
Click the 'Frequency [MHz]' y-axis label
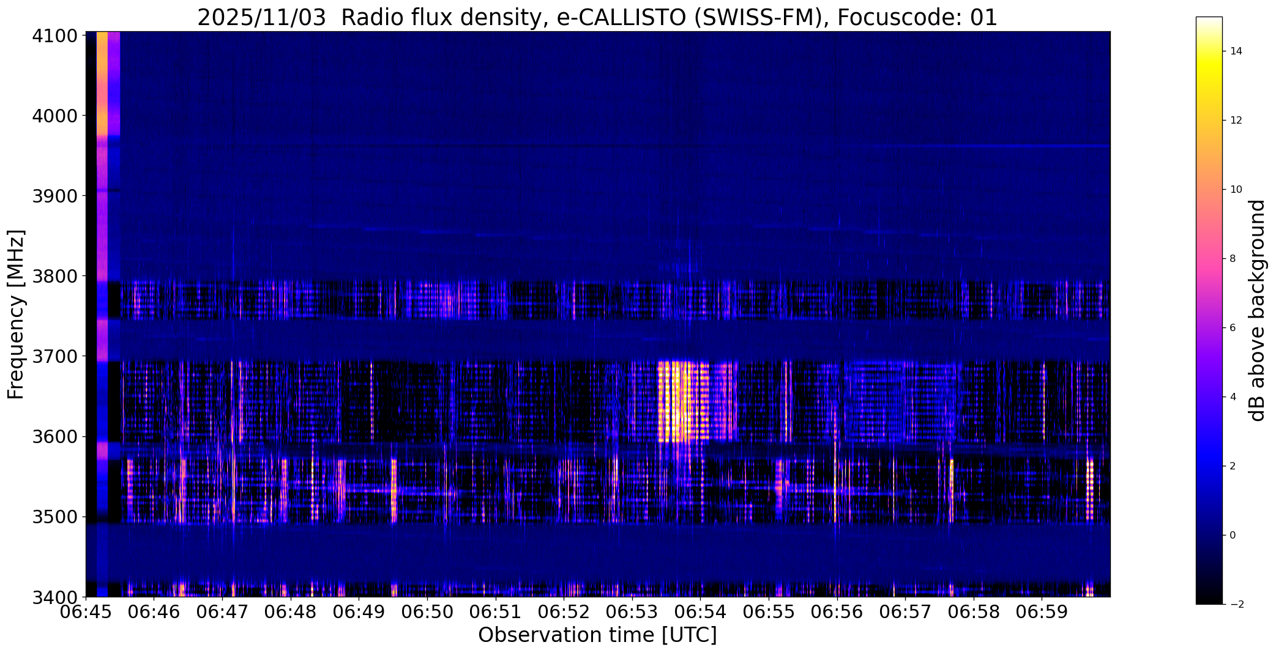(x=16, y=315)
